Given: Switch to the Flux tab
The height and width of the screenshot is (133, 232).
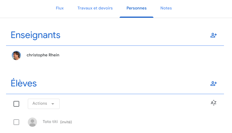Looking at the screenshot, I should 60,8.
